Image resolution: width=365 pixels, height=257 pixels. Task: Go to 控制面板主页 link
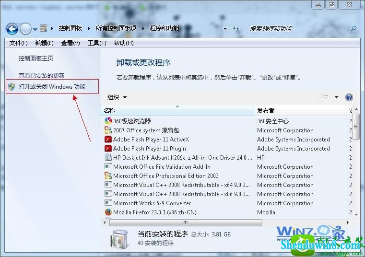pos(36,58)
